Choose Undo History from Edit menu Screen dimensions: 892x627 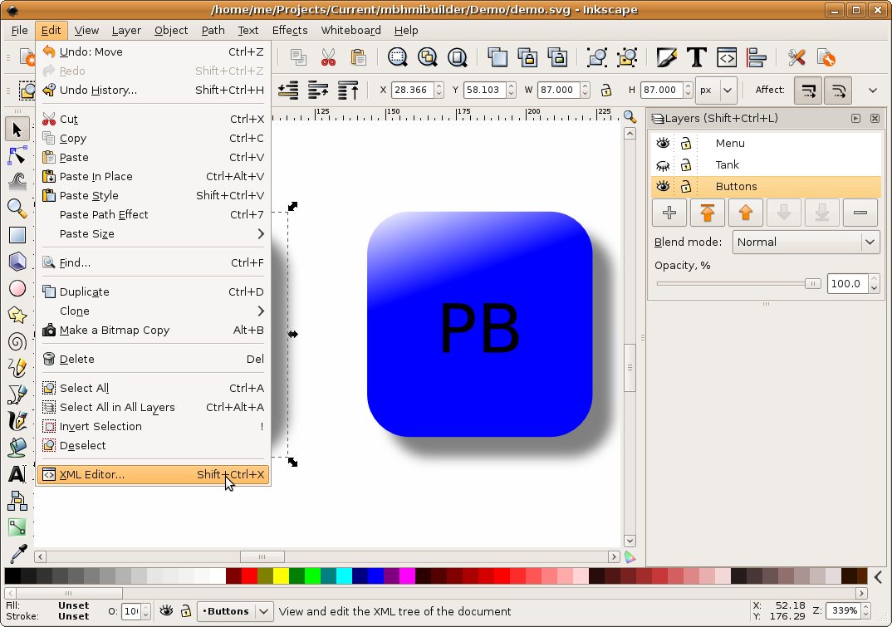[153, 90]
